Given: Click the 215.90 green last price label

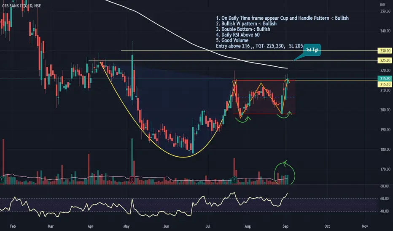Looking at the screenshot, I should pos(385,79).
